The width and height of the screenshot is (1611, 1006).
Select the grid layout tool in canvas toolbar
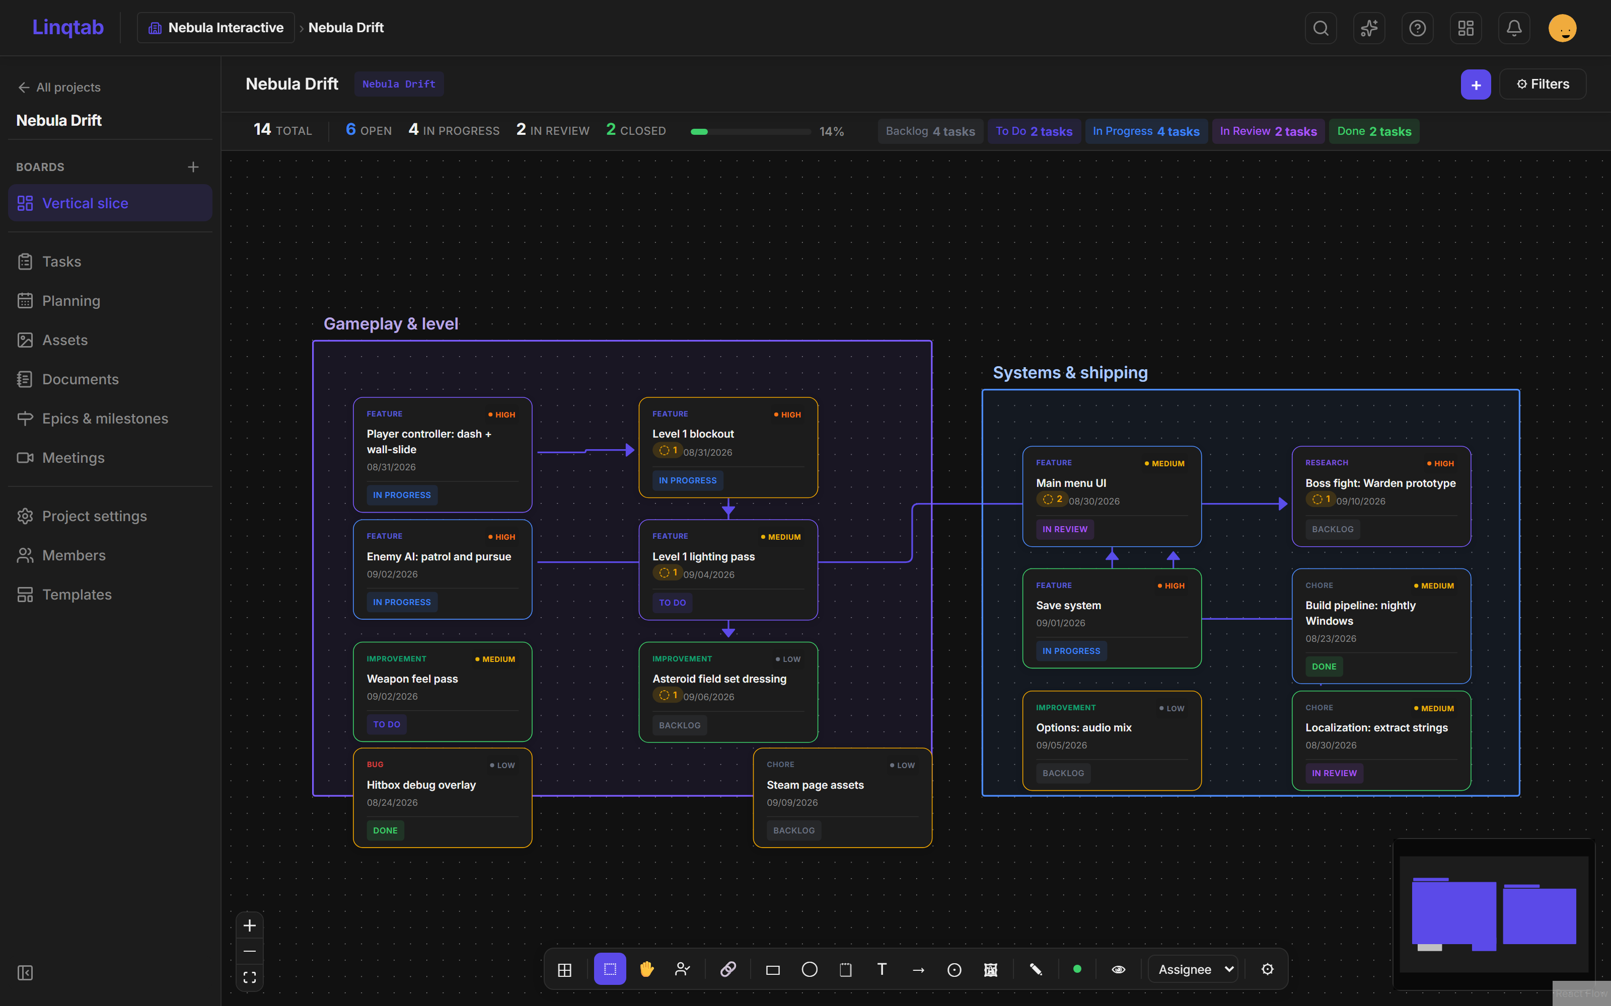pyautogui.click(x=564, y=969)
